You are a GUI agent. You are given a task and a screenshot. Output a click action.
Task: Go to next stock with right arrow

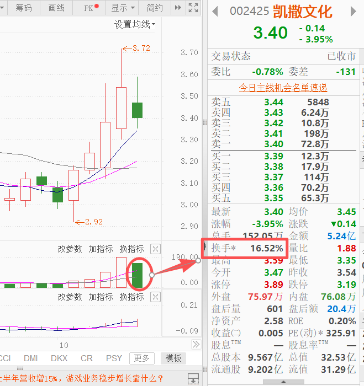[x=353, y=12]
